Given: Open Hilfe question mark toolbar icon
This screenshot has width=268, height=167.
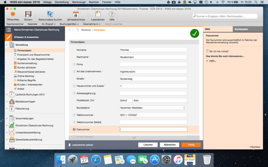Looking at the screenshot, I should click(x=112, y=14).
